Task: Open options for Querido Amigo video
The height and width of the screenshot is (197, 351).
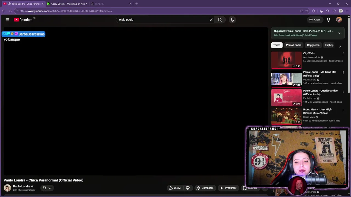Action: (343, 91)
